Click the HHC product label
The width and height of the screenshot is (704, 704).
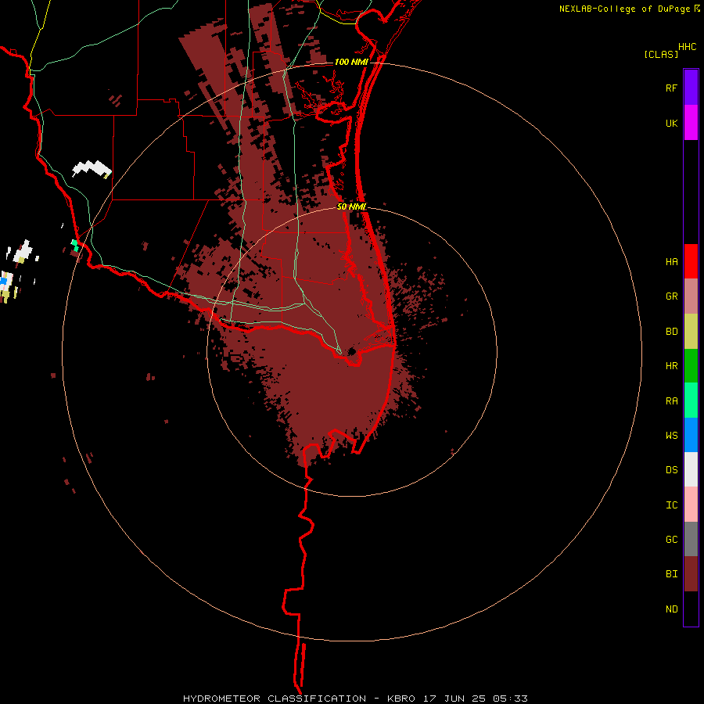coord(687,47)
